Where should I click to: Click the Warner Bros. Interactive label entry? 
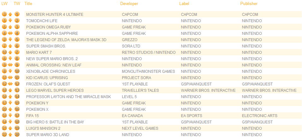pos(208,90)
